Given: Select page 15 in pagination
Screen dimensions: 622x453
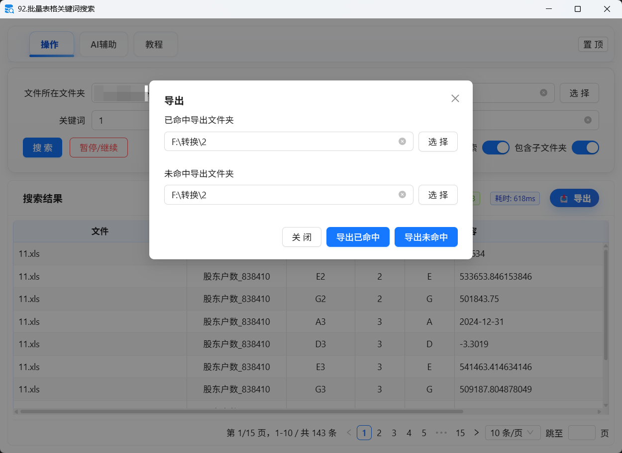Looking at the screenshot, I should click(x=460, y=433).
